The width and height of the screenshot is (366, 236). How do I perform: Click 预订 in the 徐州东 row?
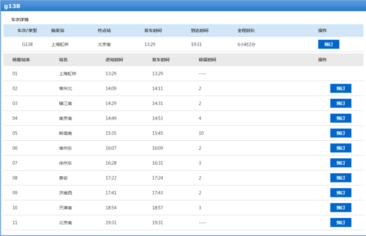tap(340, 163)
